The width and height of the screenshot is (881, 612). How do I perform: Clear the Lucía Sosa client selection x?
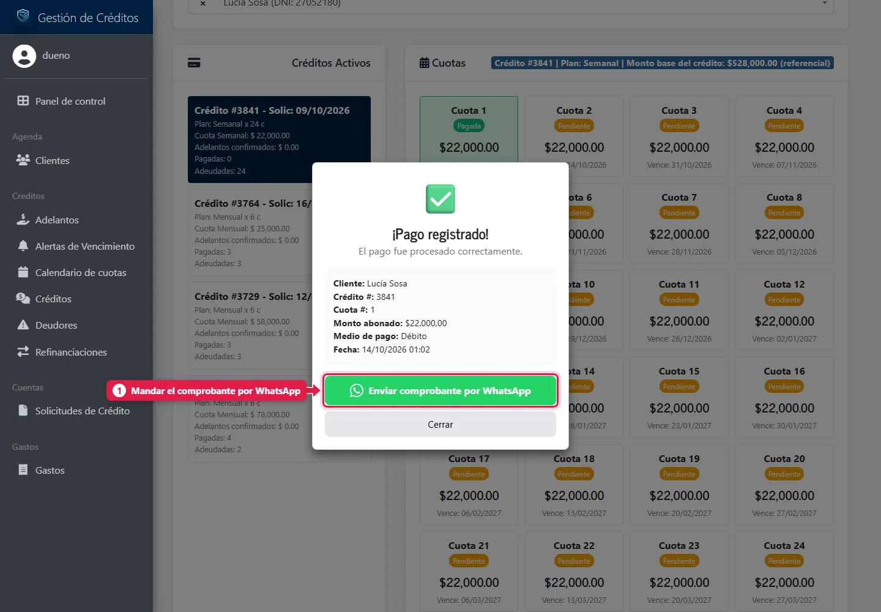pyautogui.click(x=203, y=3)
